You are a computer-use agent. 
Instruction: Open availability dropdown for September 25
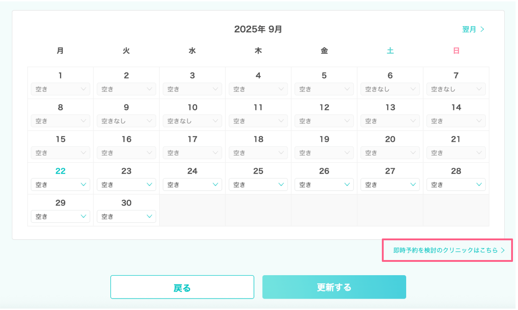point(258,185)
